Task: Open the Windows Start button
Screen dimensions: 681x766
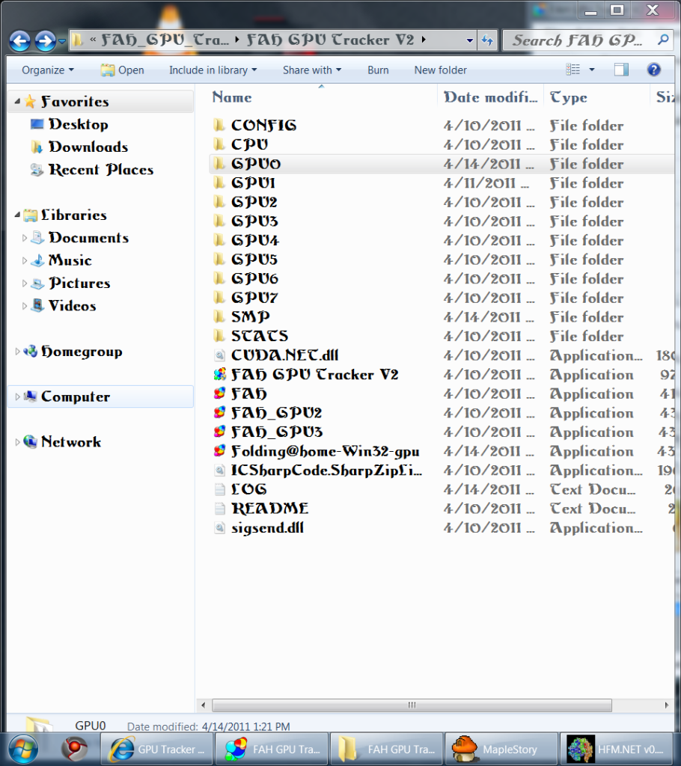Action: [x=23, y=749]
